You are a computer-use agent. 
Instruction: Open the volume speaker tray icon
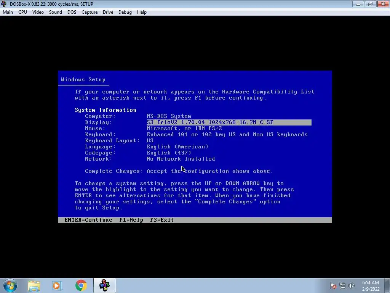click(352, 286)
